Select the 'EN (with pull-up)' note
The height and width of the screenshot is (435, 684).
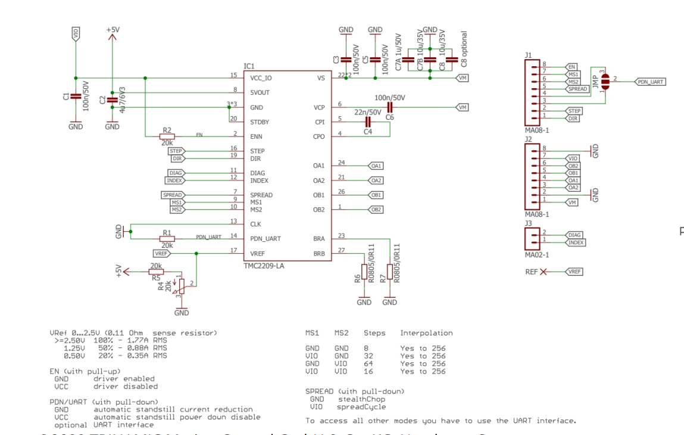point(85,371)
